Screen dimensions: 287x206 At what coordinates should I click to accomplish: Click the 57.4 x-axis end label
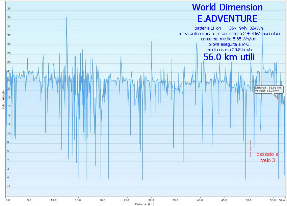click(x=282, y=200)
